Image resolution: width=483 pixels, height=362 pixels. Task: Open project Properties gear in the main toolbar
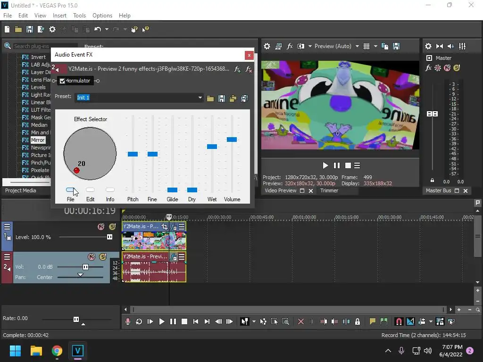tap(52, 29)
